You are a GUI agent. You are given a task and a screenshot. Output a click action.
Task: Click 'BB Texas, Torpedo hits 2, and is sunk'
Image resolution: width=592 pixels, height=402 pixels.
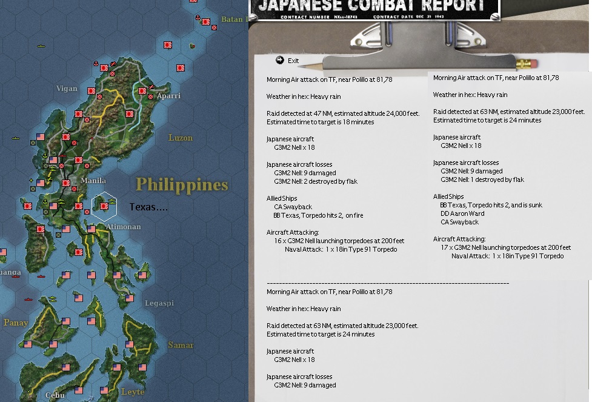[491, 205]
